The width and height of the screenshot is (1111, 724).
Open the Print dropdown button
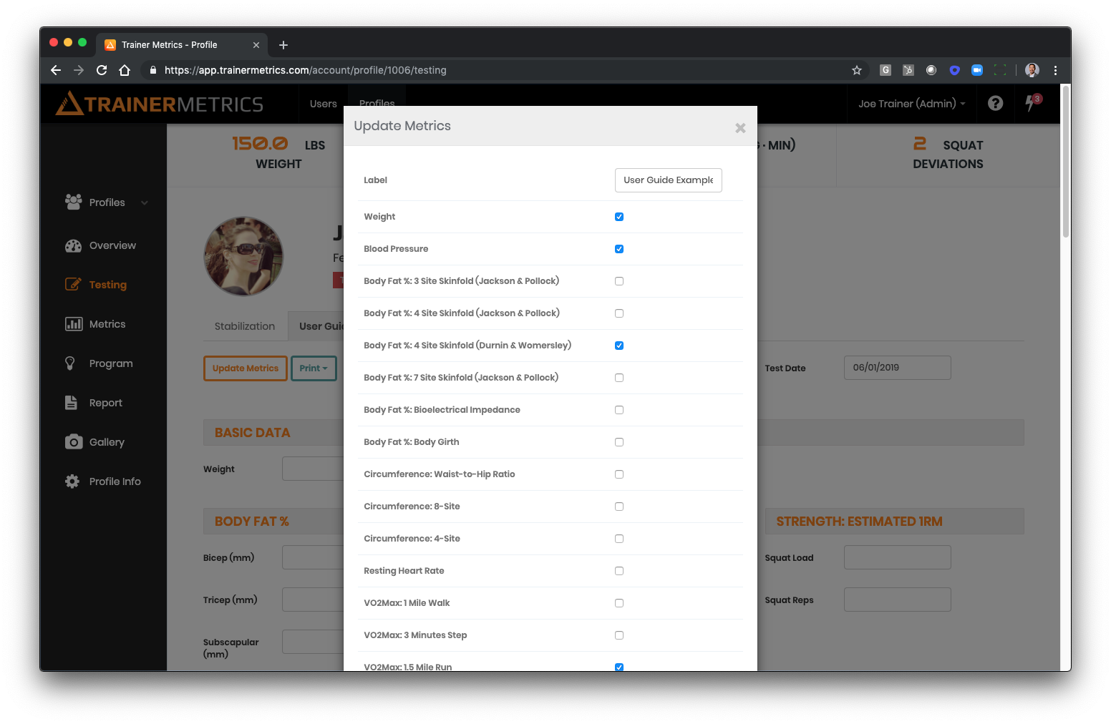(x=314, y=368)
